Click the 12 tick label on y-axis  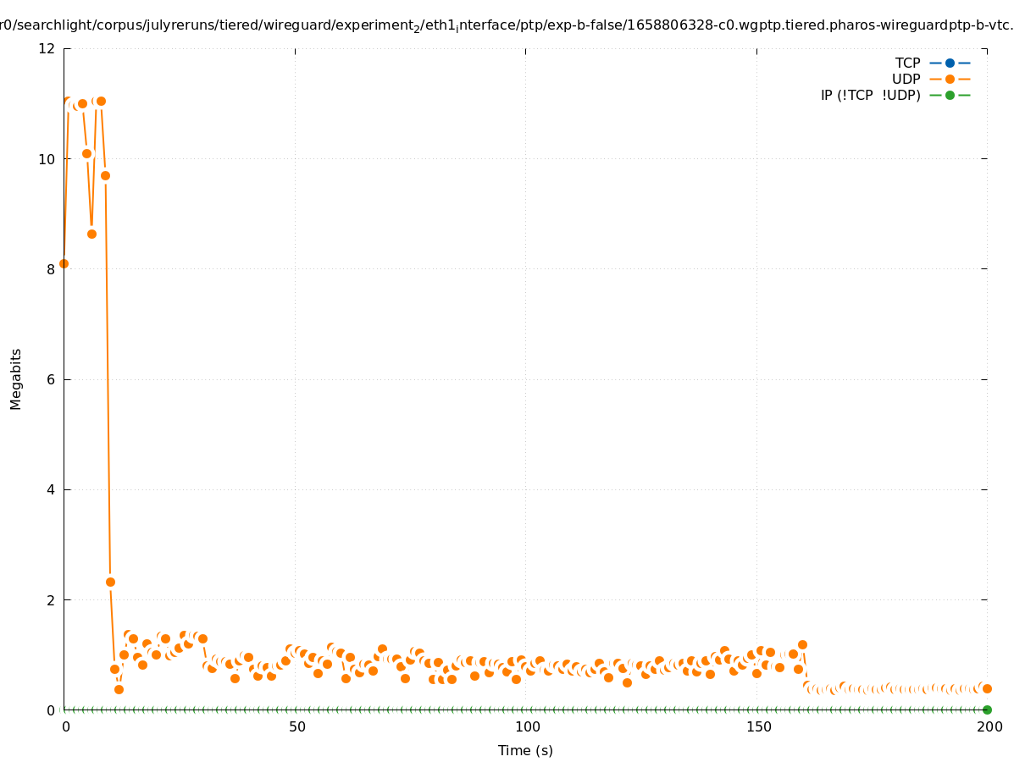[47, 48]
